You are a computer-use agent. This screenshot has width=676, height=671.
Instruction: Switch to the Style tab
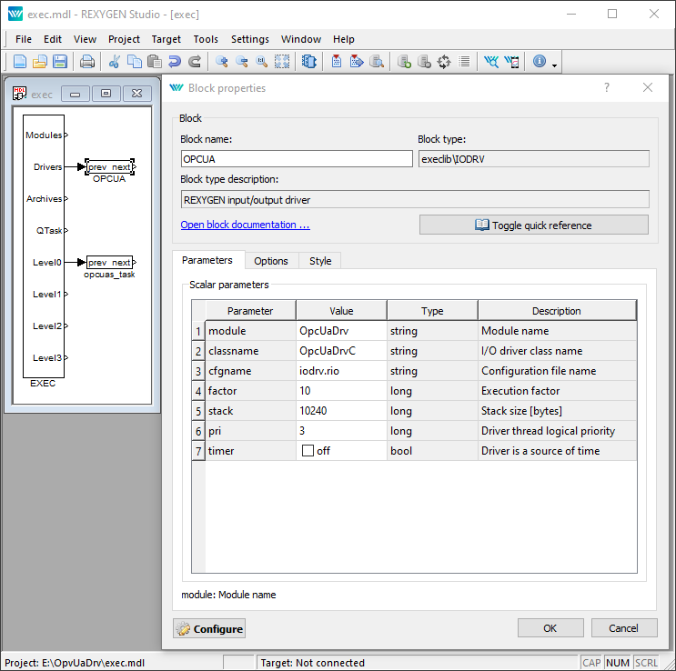(x=320, y=261)
